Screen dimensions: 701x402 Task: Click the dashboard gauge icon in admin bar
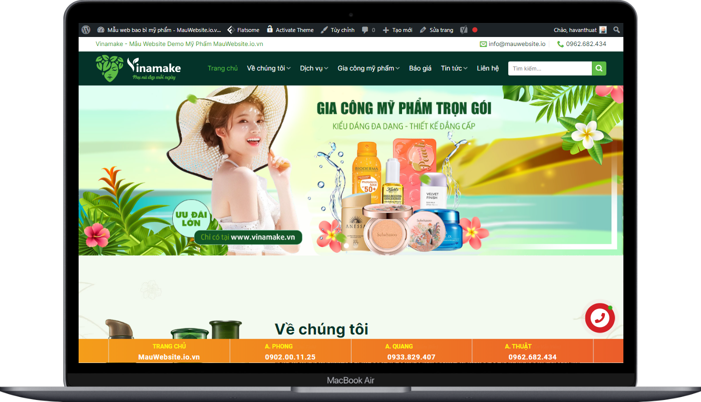pyautogui.click(x=101, y=30)
